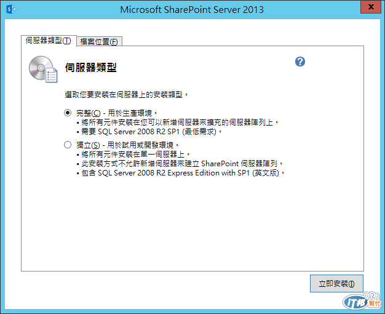The height and width of the screenshot is (314, 385).
Task: Open the 檔案位置(F) tab
Action: click(99, 41)
